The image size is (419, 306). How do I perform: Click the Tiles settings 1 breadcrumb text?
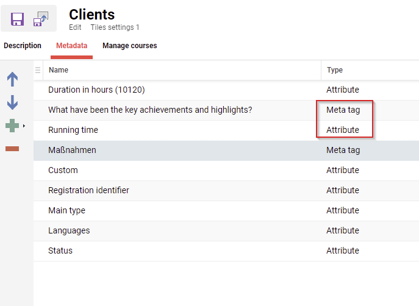pos(115,27)
